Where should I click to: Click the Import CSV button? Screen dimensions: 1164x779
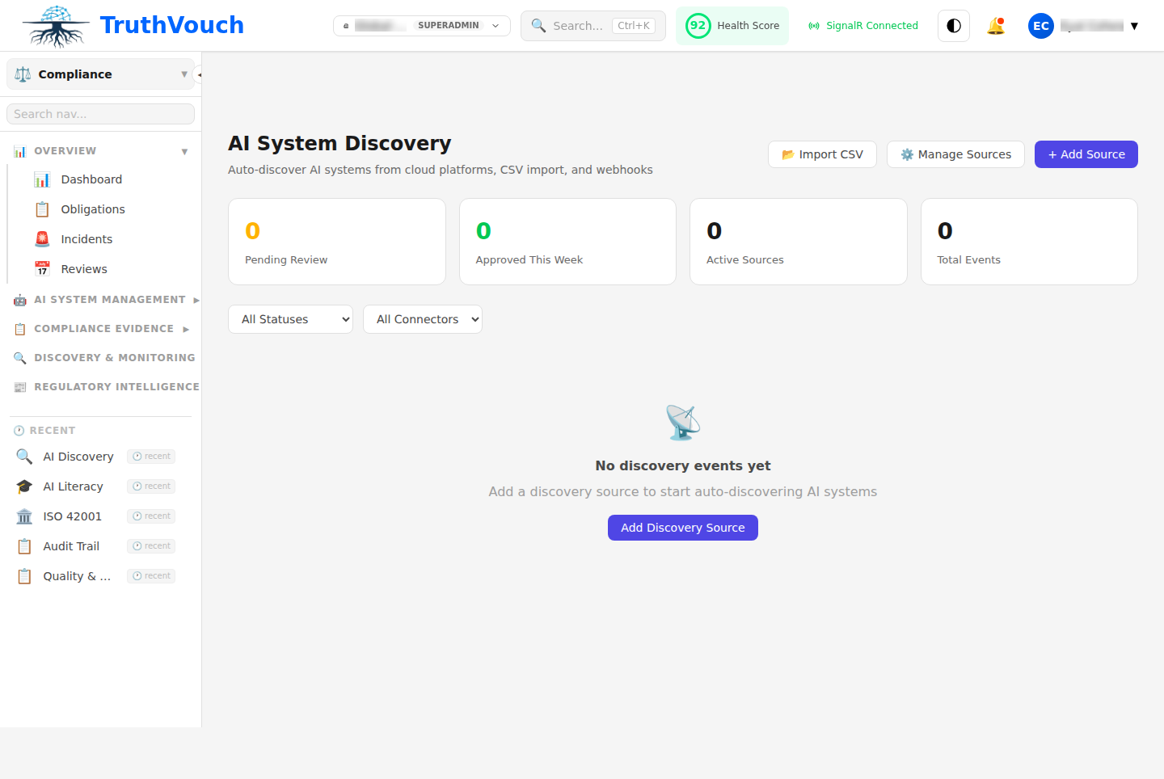(822, 154)
